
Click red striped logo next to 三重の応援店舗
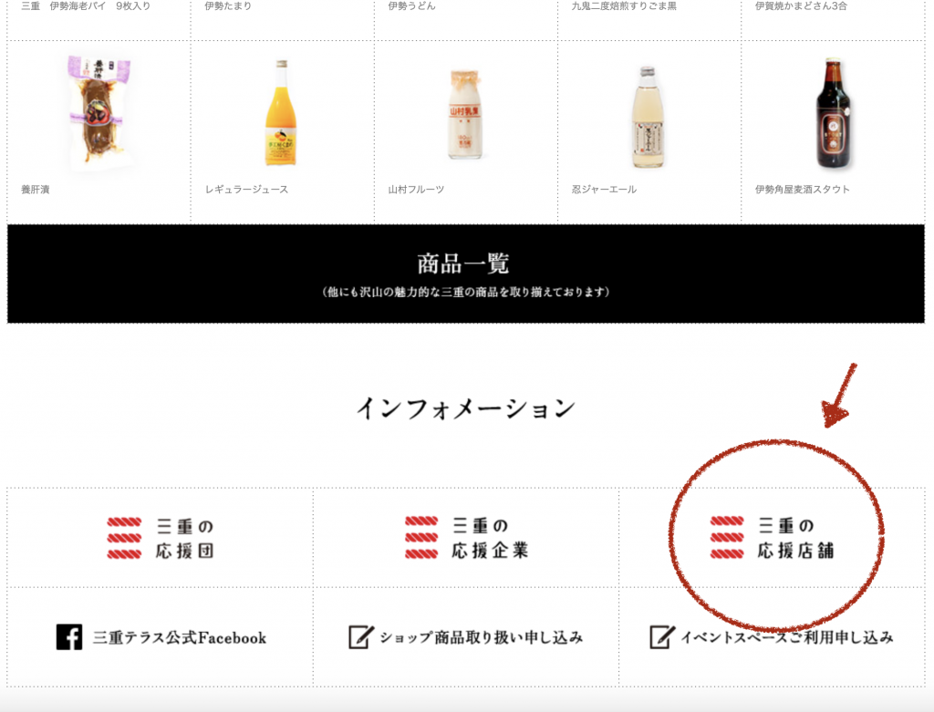point(727,538)
